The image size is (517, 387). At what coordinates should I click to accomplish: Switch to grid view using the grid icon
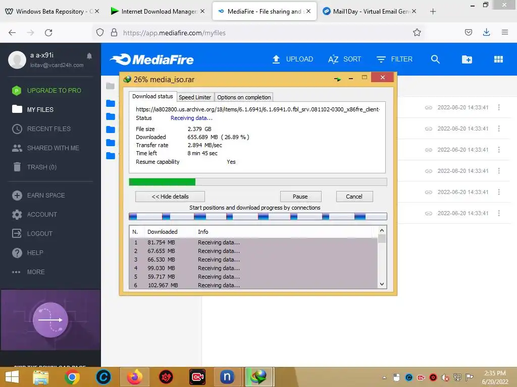[x=498, y=59]
